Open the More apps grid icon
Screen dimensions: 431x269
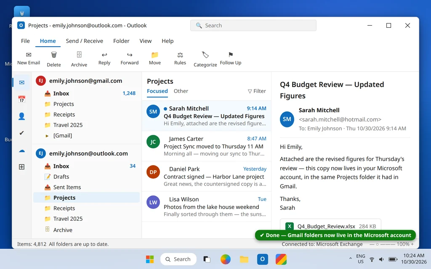point(22,167)
